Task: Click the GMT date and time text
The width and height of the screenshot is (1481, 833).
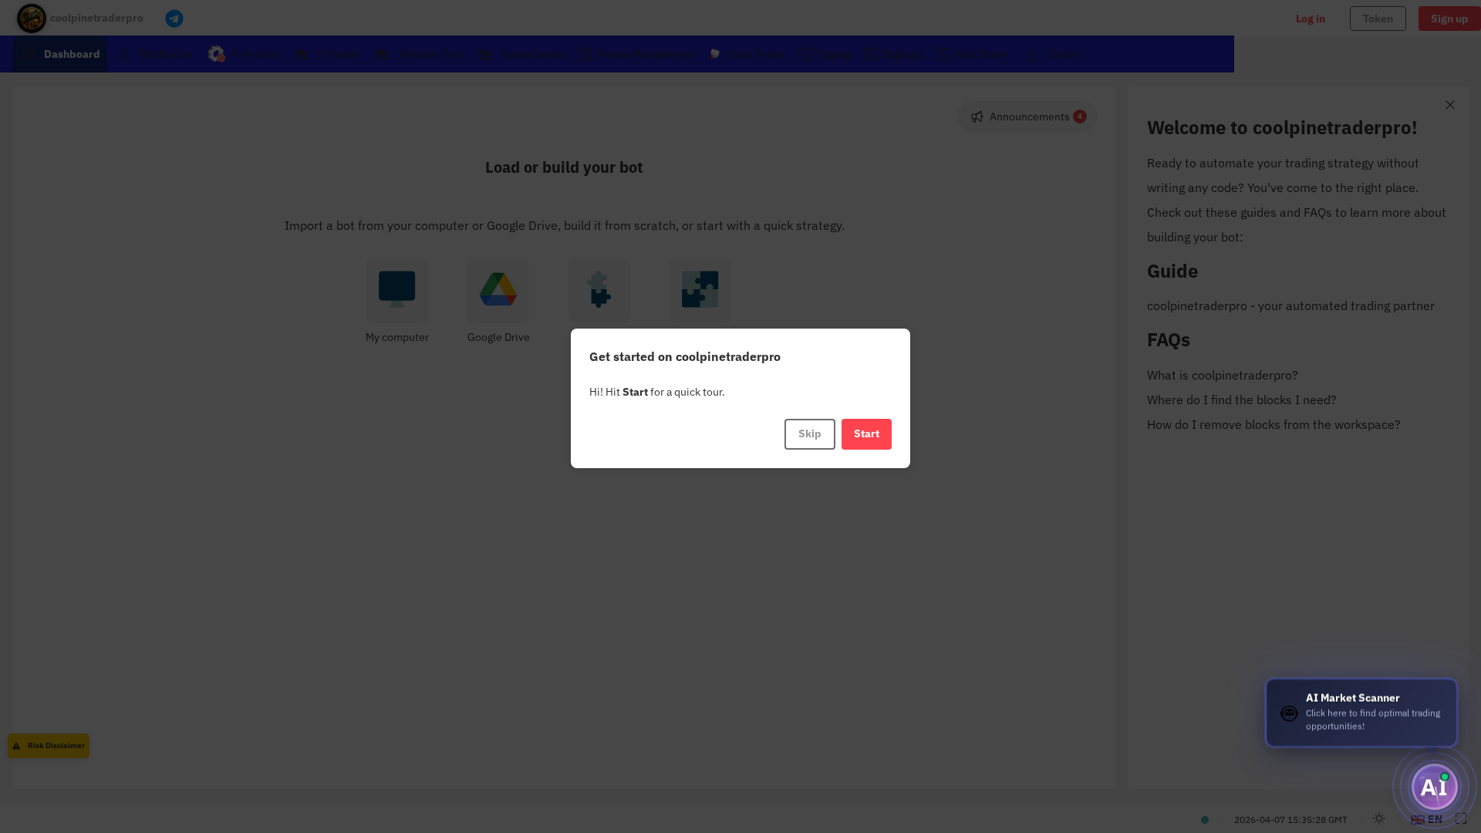Action: [x=1290, y=820]
